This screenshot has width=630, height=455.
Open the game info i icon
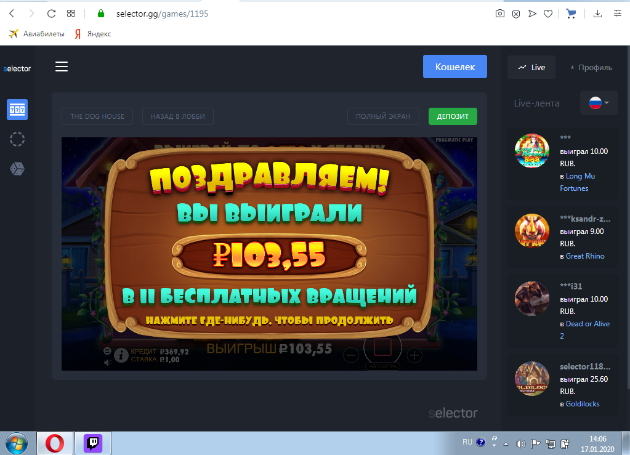(x=121, y=355)
